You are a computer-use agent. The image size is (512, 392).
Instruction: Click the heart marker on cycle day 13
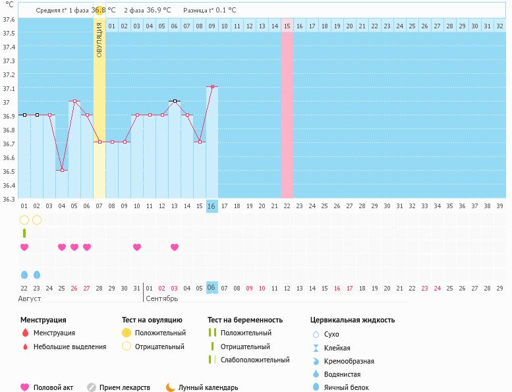(175, 247)
